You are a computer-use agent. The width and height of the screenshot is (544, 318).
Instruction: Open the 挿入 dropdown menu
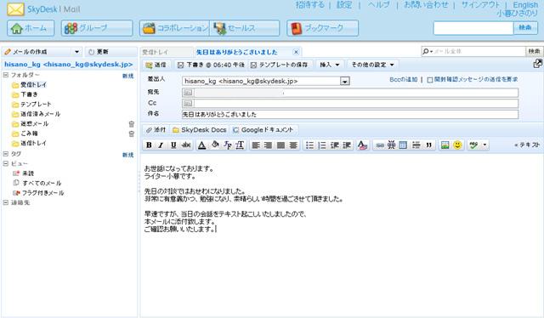pyautogui.click(x=330, y=65)
